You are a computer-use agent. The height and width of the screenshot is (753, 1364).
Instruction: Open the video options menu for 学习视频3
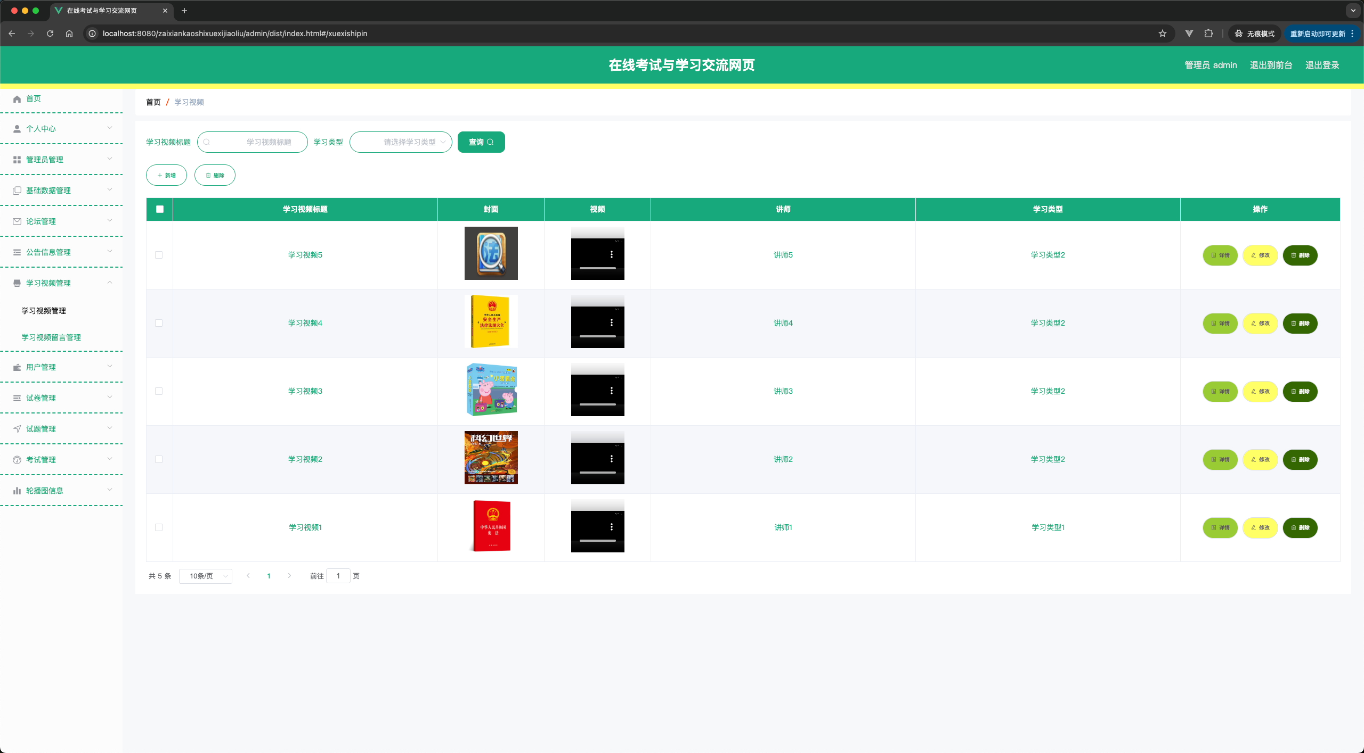click(x=612, y=391)
